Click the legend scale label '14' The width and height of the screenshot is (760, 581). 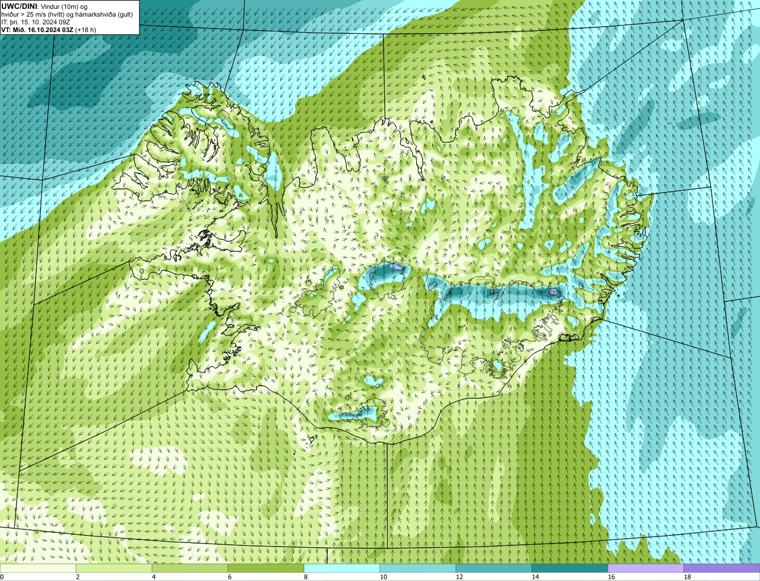(536, 577)
